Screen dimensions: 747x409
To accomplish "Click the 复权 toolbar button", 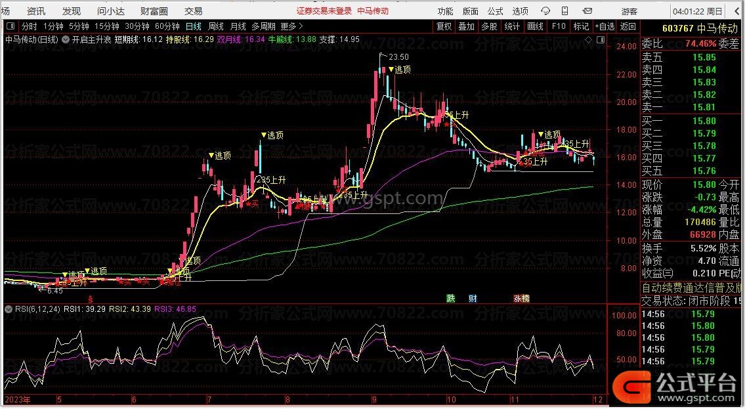I will coord(444,26).
